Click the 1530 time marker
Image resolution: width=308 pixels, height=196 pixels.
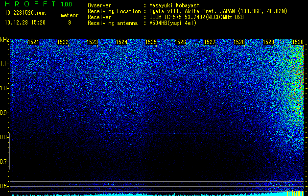tap(298, 42)
